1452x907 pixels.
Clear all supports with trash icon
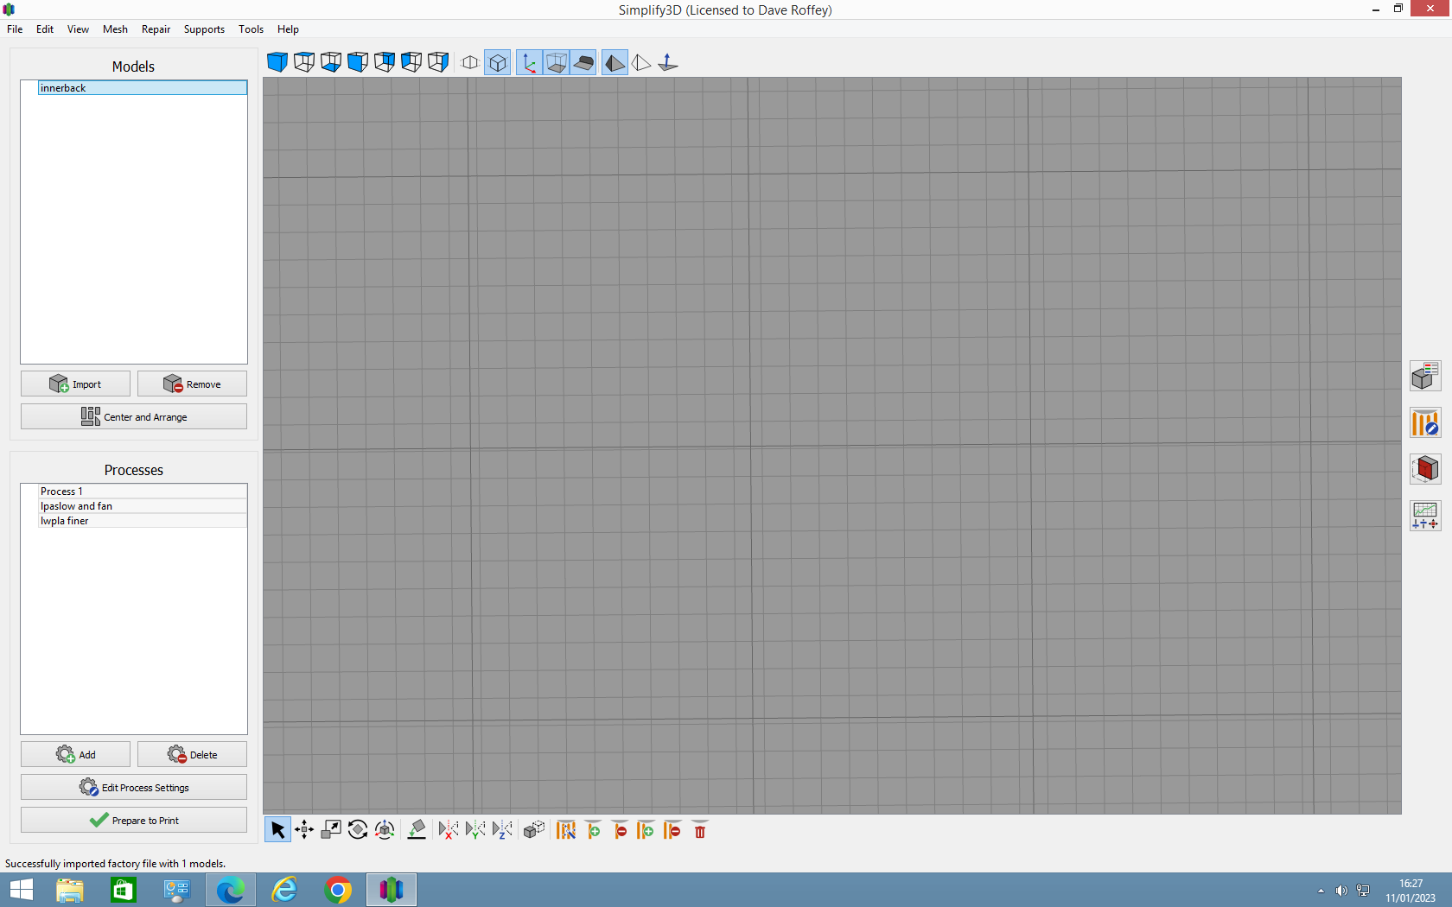click(700, 830)
